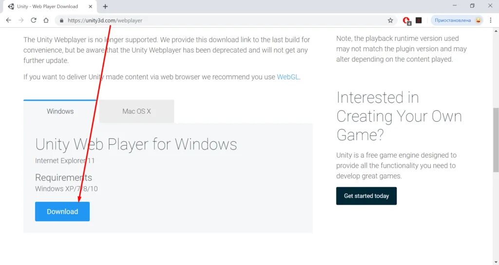499x265 pixels.
Task: Open a new browser tab
Action: 105,6
